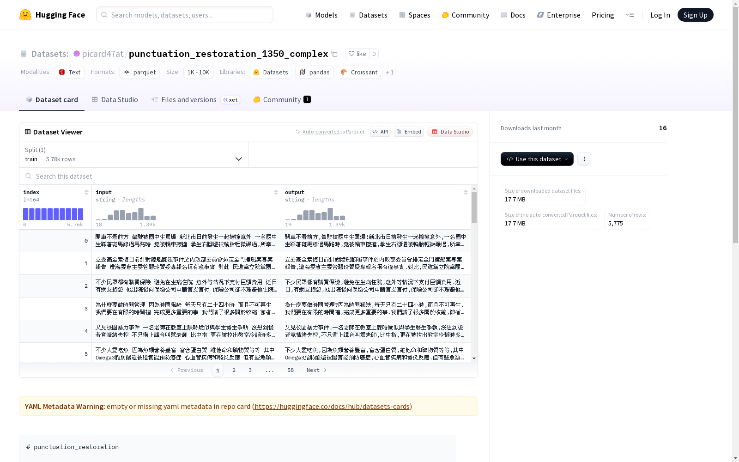Switch to the Data Studio tab

point(115,100)
